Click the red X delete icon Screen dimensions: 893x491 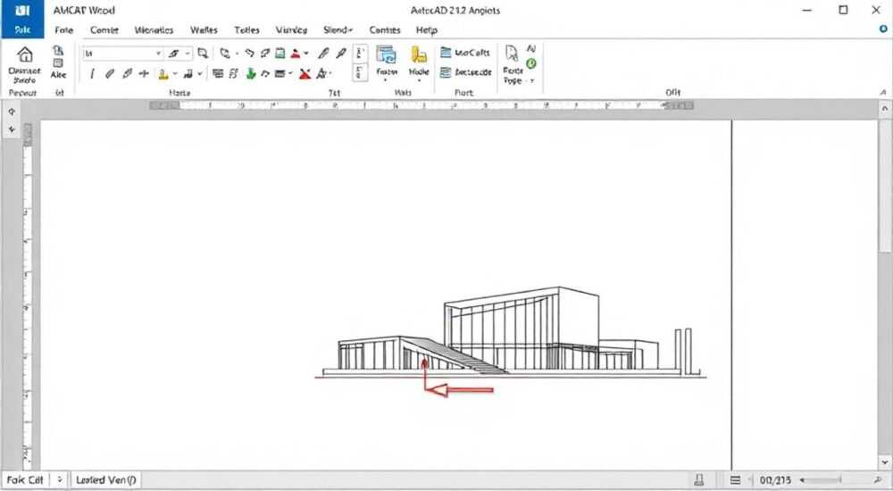coord(305,73)
